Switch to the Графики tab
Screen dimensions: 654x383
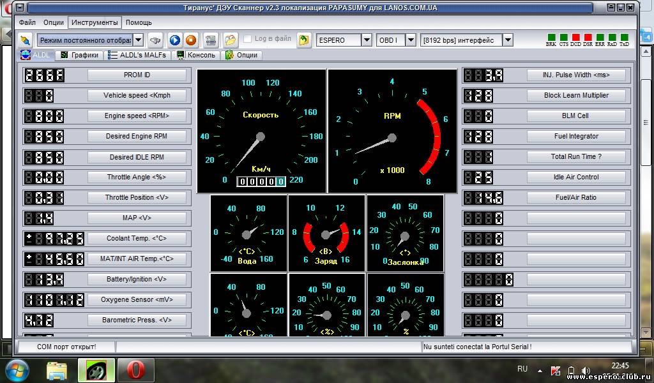[x=80, y=55]
